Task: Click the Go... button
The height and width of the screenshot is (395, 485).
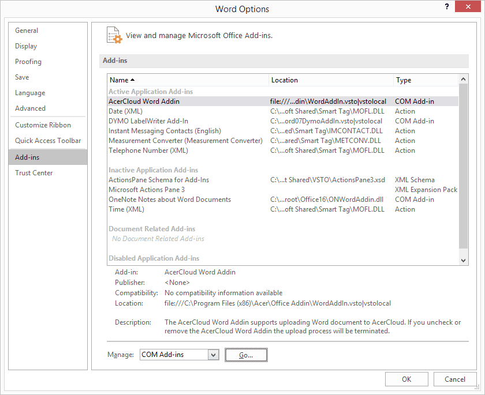Action: (x=246, y=355)
